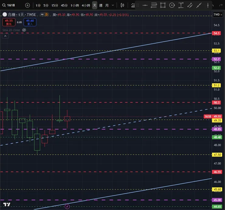Click the 50.3 red price label

tap(216, 102)
